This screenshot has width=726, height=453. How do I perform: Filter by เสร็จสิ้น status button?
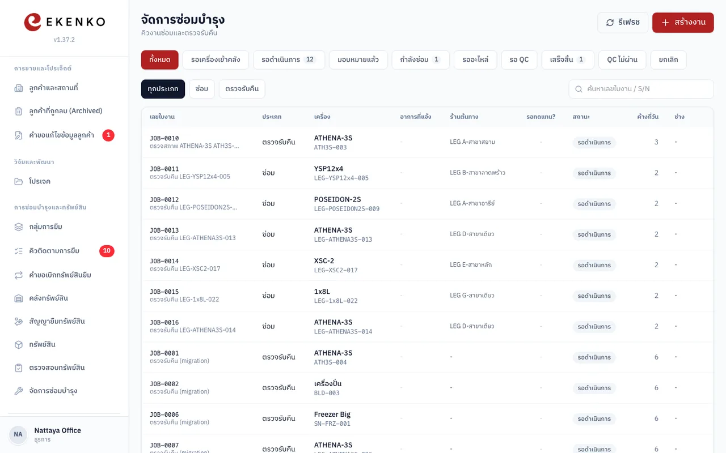(568, 60)
